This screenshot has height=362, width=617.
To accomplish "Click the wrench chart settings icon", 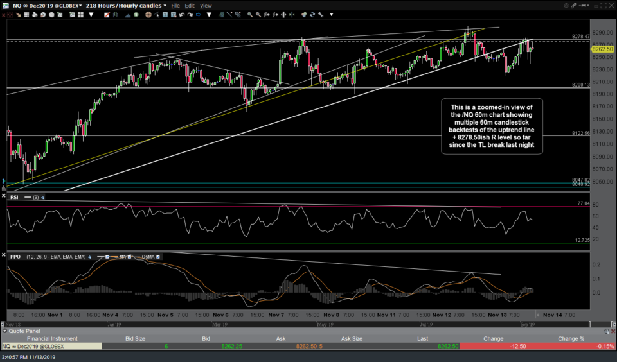I will 321,15.
